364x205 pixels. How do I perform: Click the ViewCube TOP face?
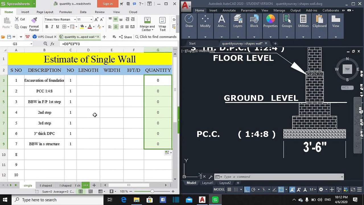tap(347, 69)
